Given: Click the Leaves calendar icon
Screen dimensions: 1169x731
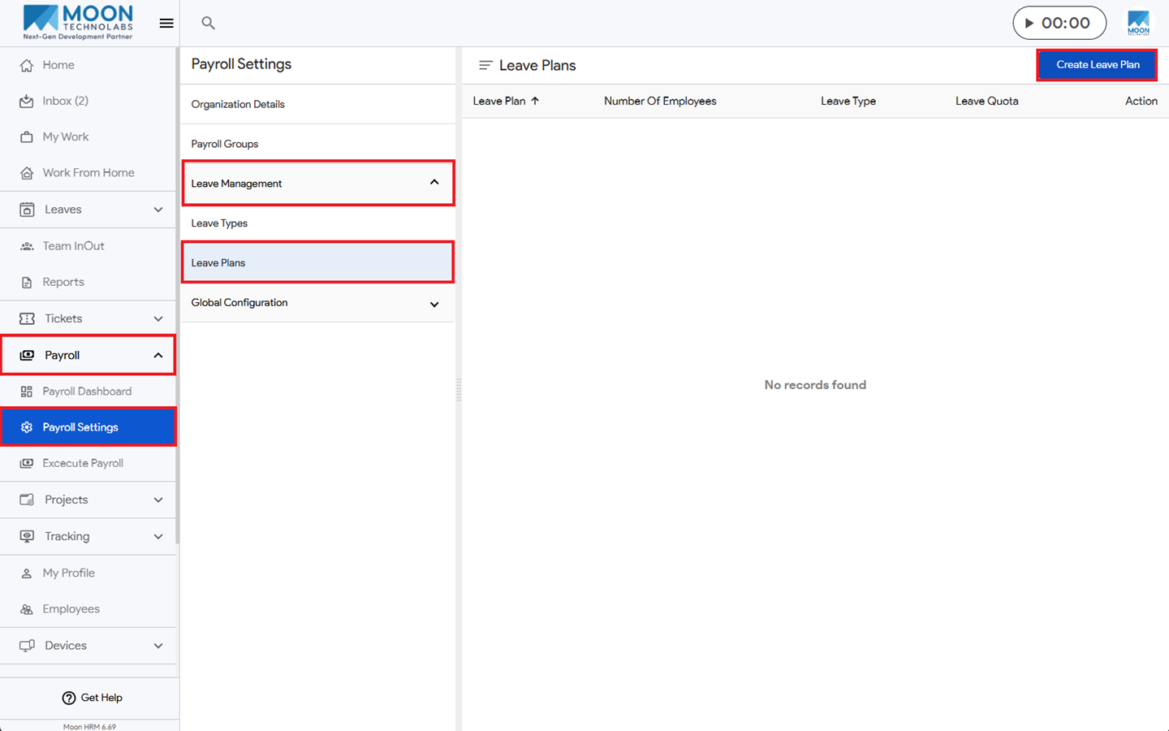Looking at the screenshot, I should tap(27, 210).
